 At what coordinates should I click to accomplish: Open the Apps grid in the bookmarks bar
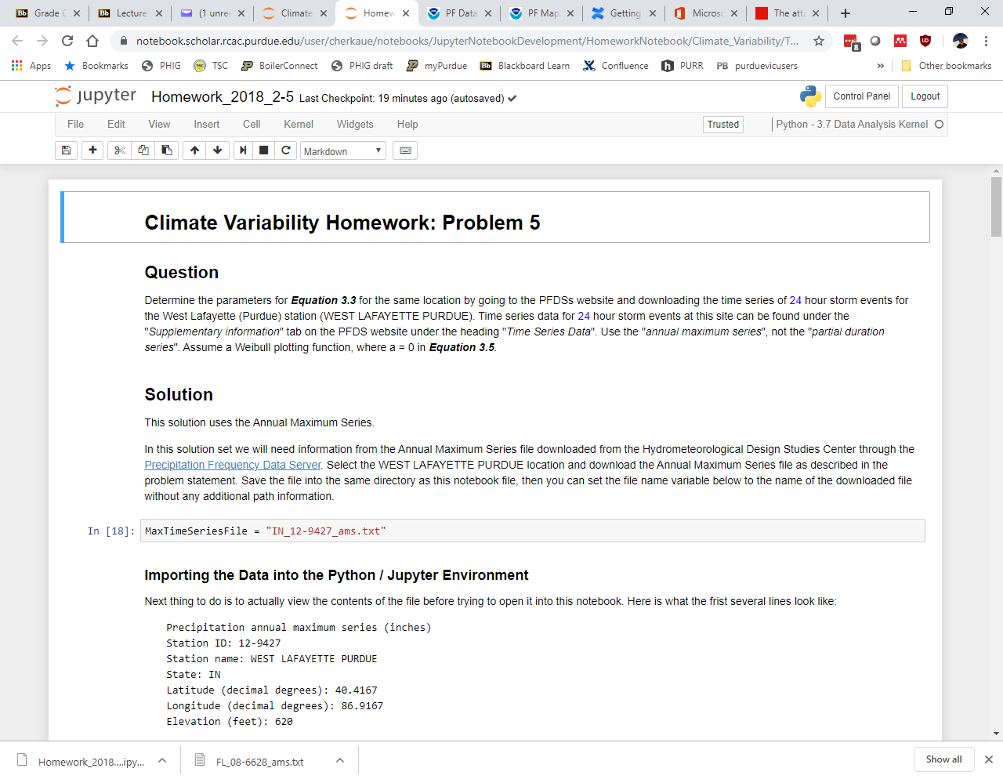tap(31, 66)
